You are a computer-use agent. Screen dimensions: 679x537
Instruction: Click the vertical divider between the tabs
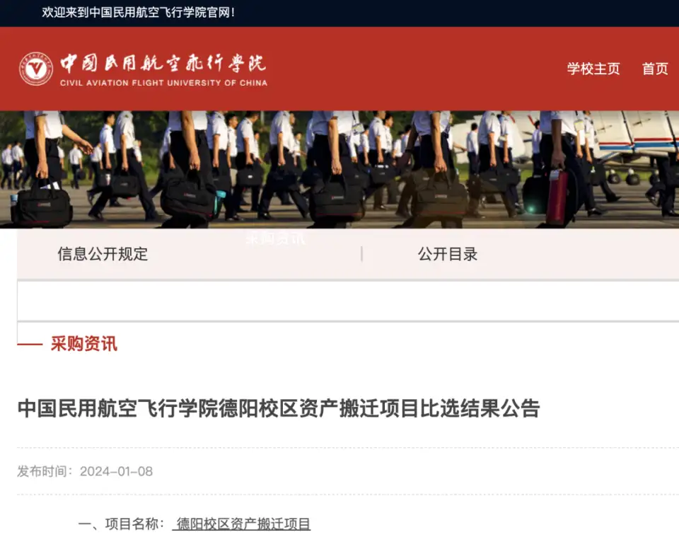pos(361,254)
